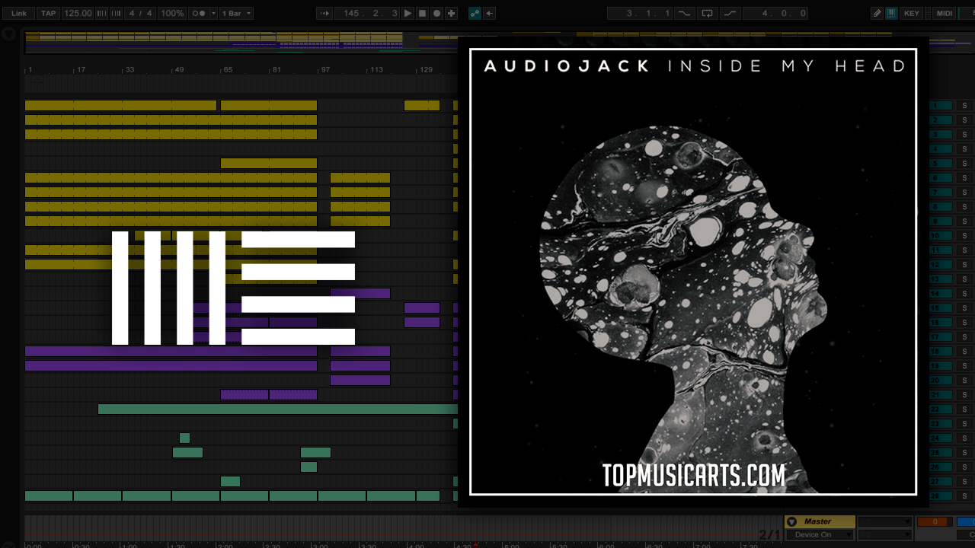Click the TAP tempo button

click(x=48, y=13)
